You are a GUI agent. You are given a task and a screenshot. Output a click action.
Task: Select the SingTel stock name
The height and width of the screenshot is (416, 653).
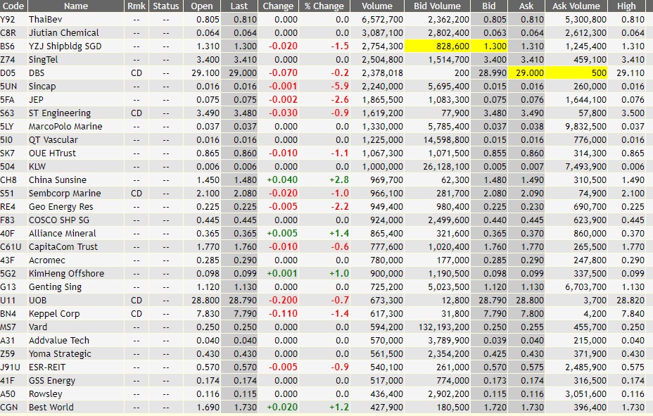[44, 60]
